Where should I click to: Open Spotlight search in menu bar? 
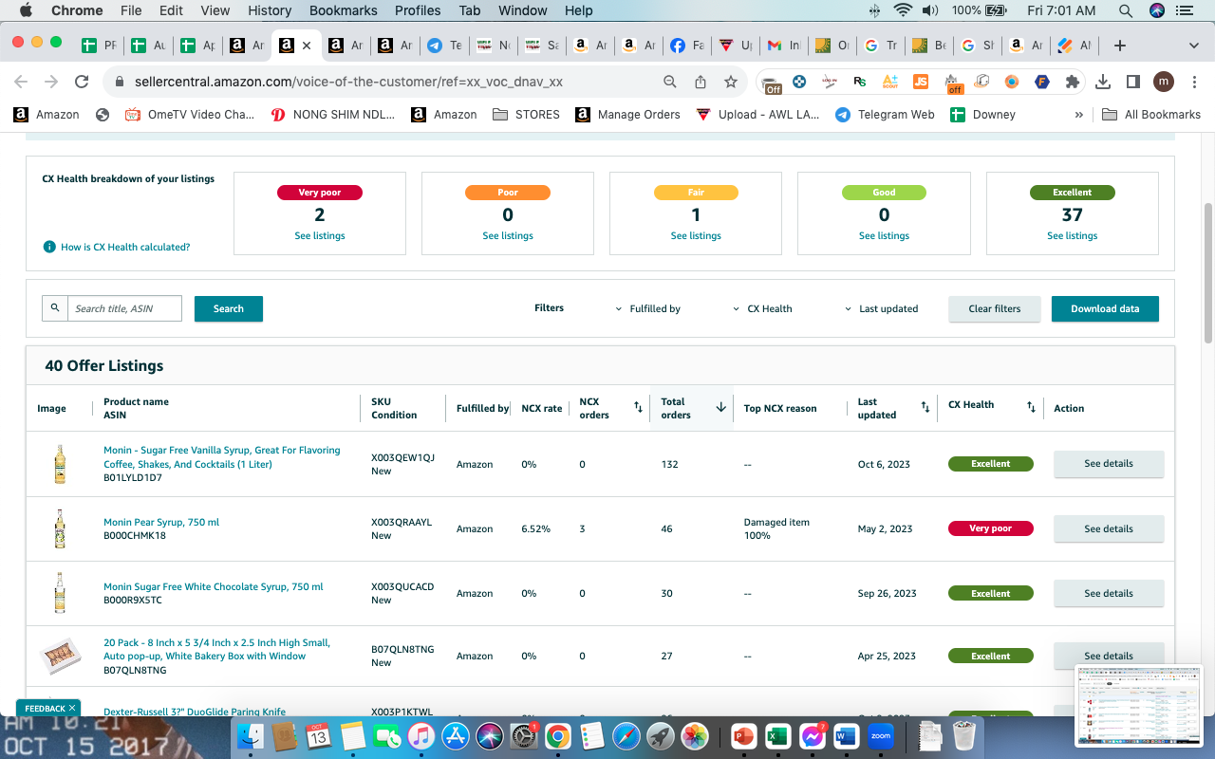click(1126, 10)
